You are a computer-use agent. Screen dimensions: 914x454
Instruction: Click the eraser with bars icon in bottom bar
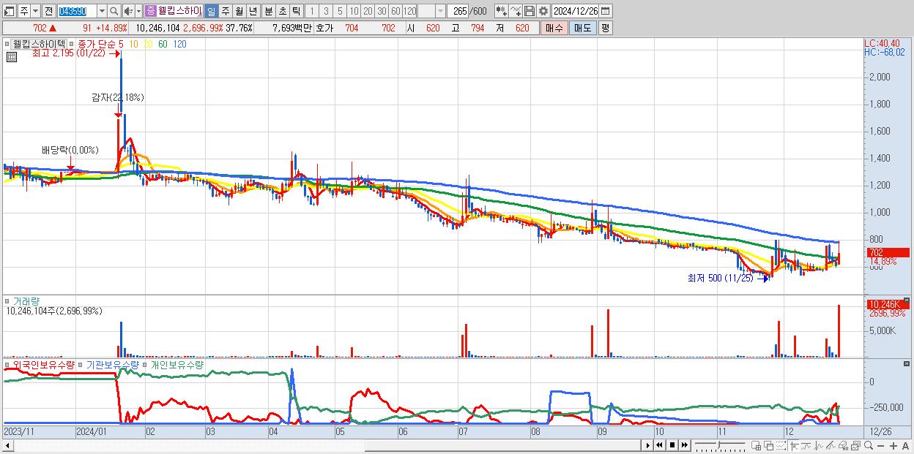pyautogui.click(x=843, y=446)
